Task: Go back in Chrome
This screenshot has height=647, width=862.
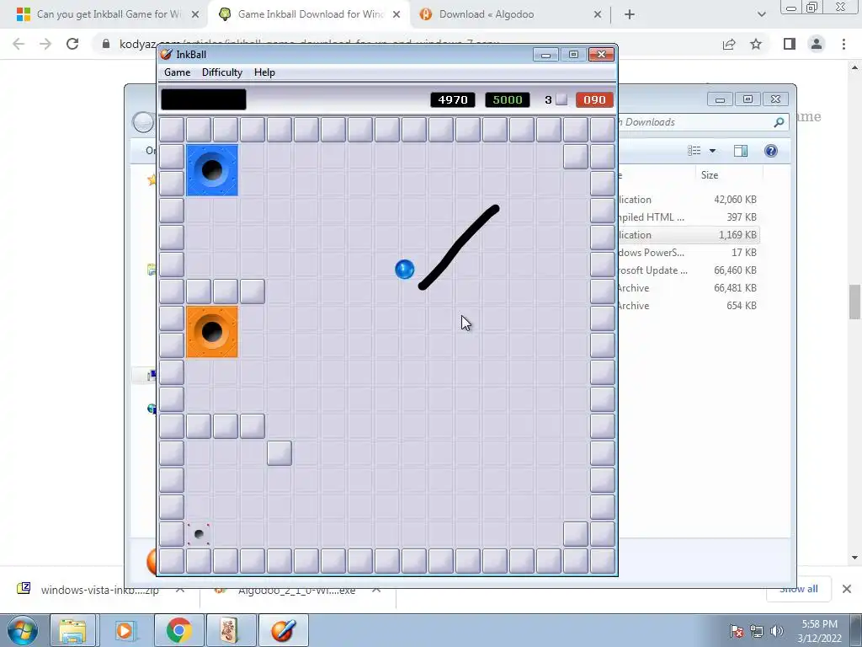Action: point(19,44)
